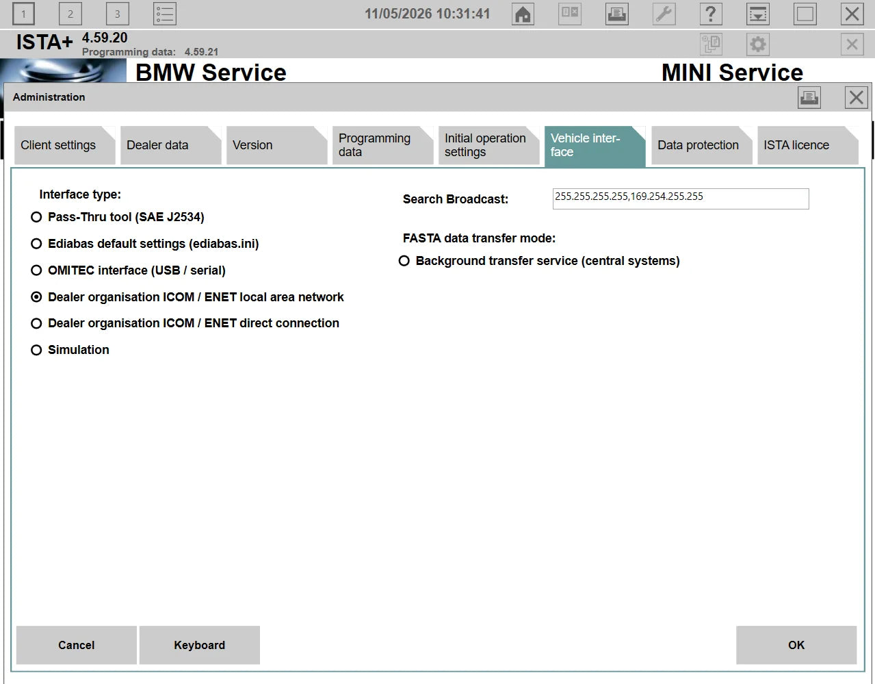Click the Administration dialog title

pyautogui.click(x=49, y=97)
